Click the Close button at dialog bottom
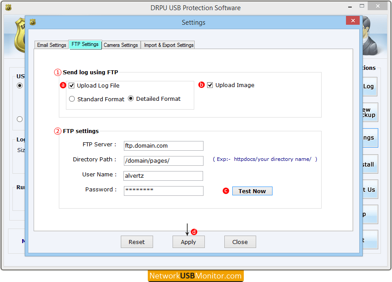 (x=240, y=242)
